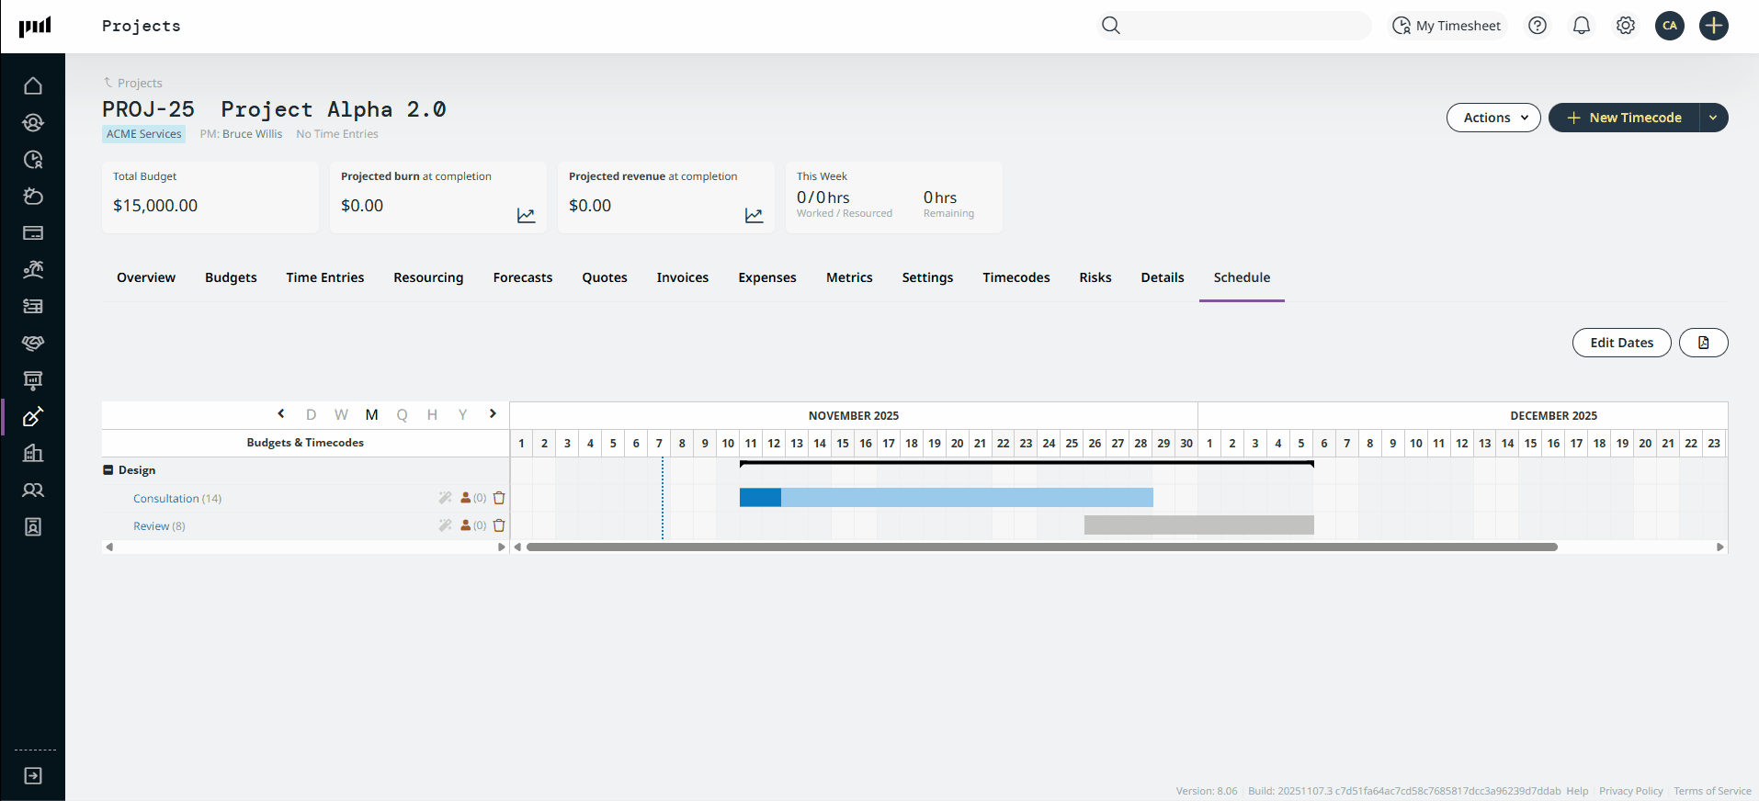Switch timeline scale to Quarter view
Viewport: 1759px width, 801px height.
point(402,415)
